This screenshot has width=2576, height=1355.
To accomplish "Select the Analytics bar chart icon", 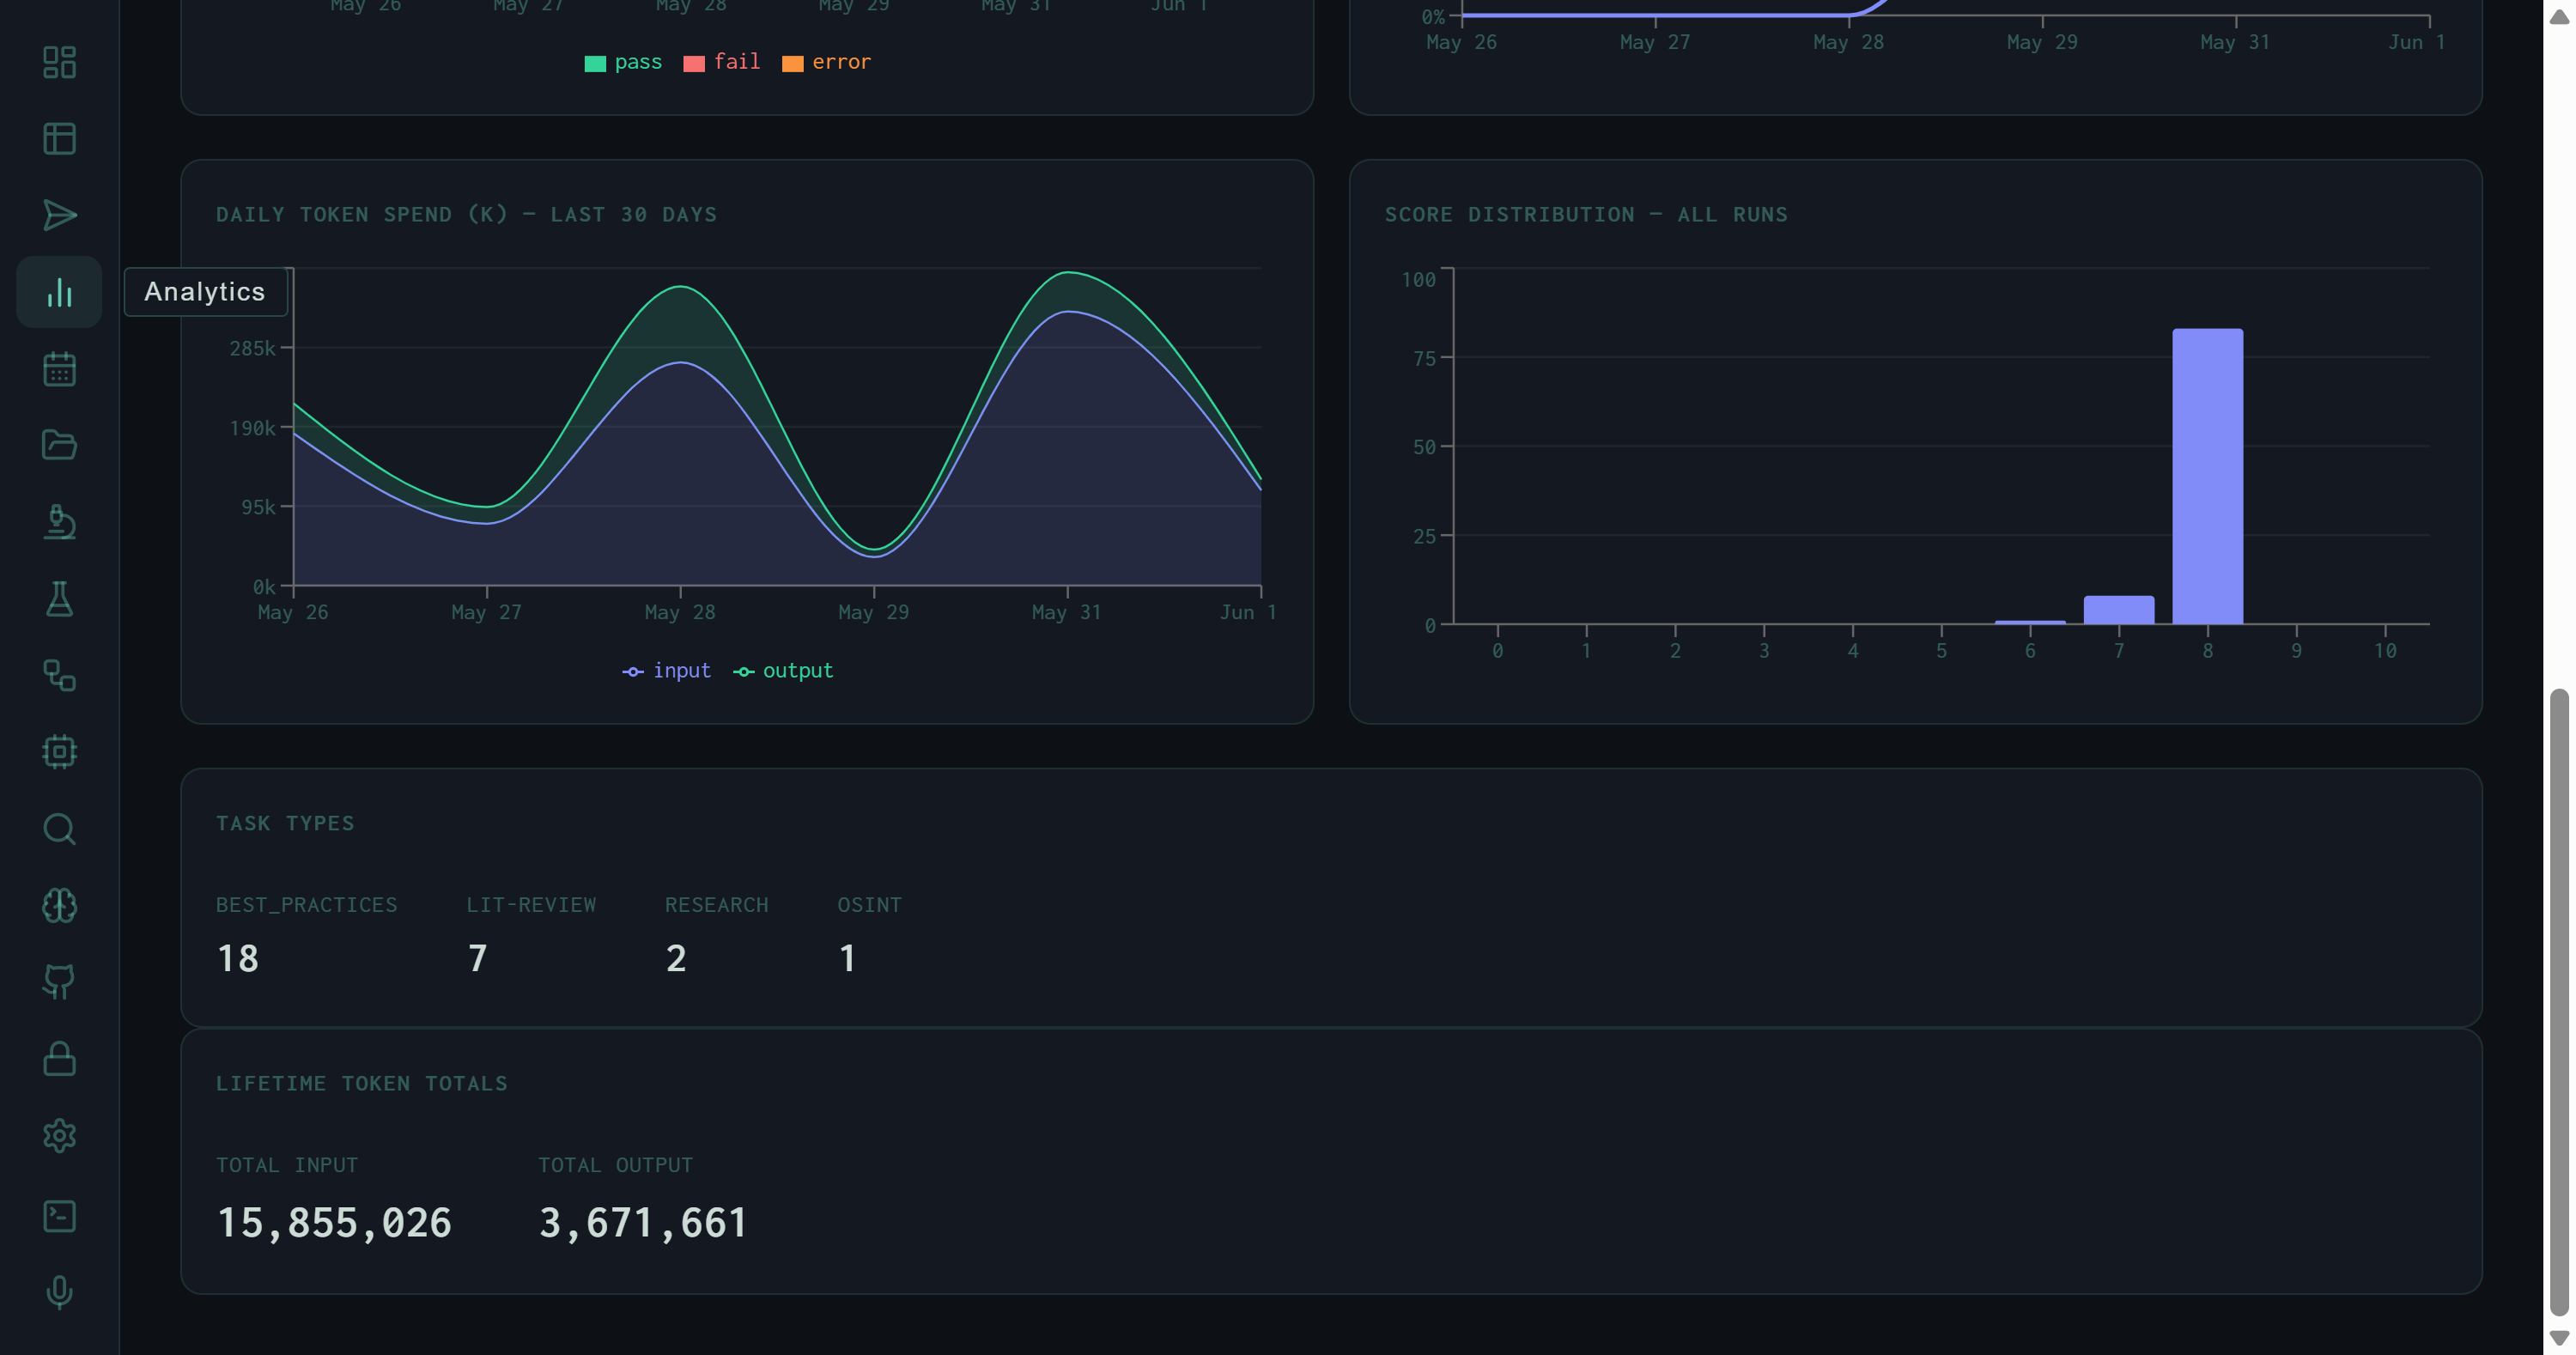I will pyautogui.click(x=59, y=292).
